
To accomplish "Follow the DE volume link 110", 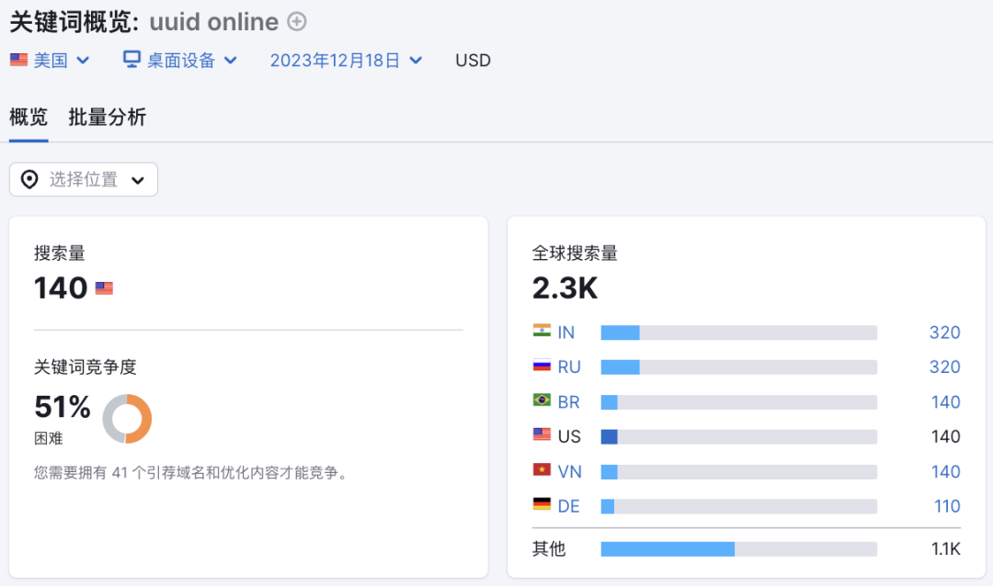I will coord(946,506).
